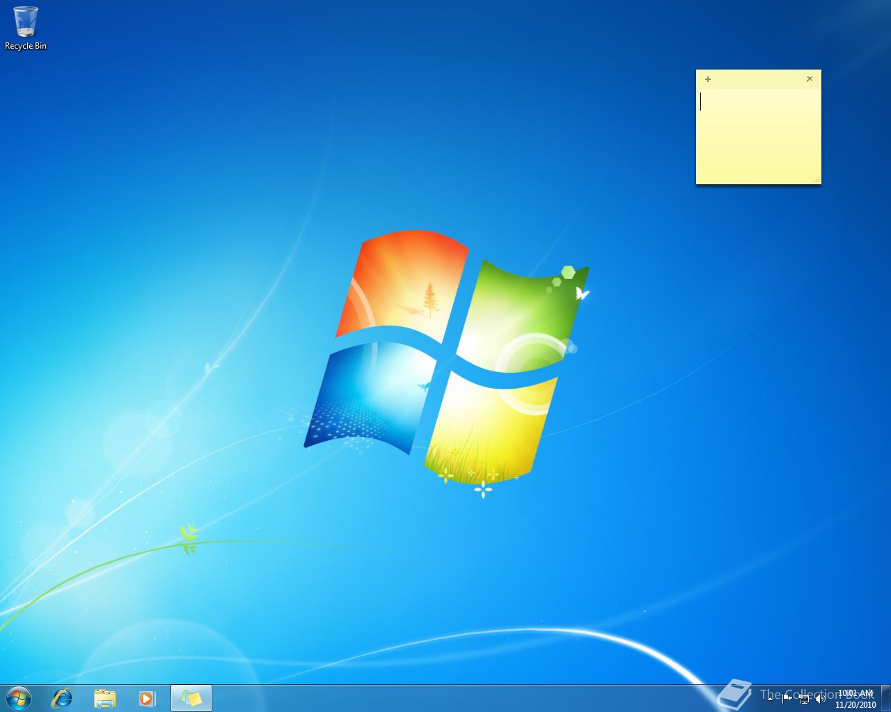
Task: Select the Sticky Notes taskbar button
Action: click(x=191, y=698)
